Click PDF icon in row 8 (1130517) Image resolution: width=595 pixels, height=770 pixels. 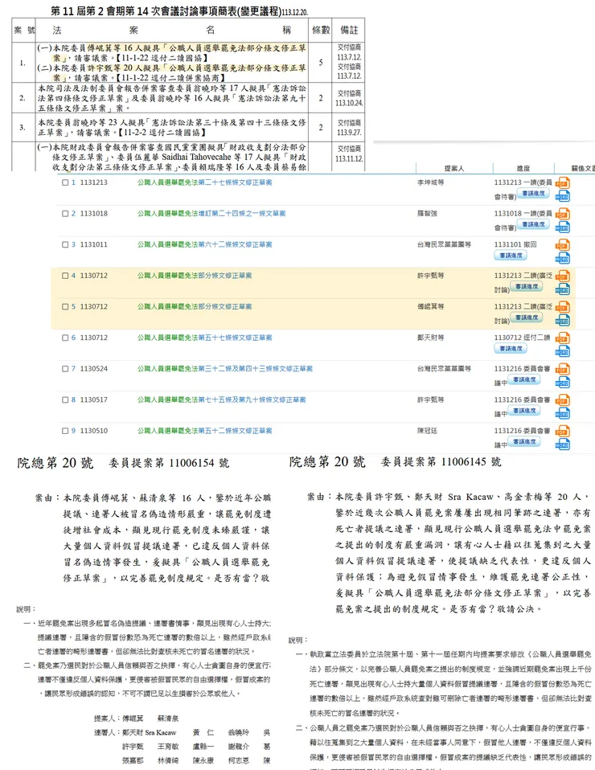[562, 400]
